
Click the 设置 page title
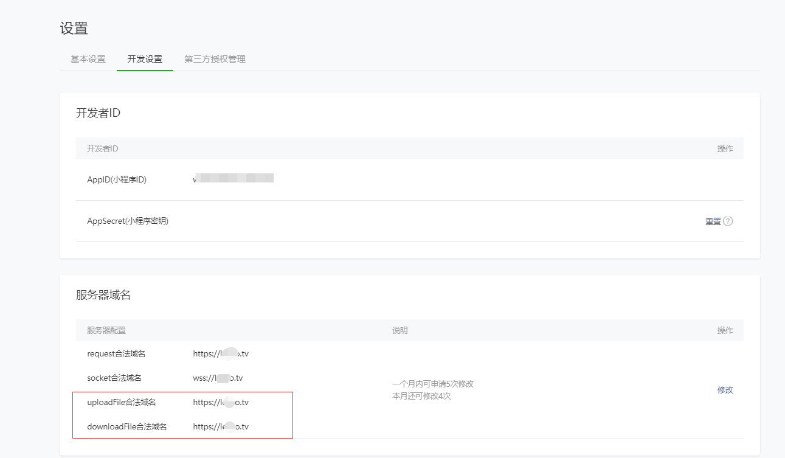point(74,28)
